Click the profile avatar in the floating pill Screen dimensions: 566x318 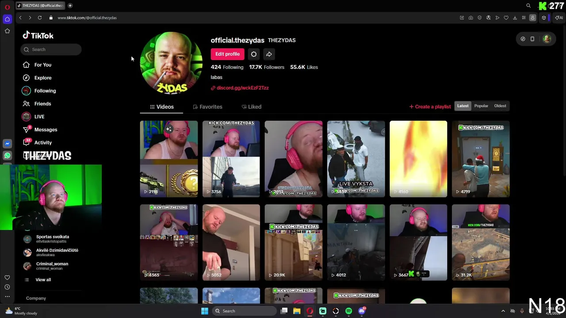click(x=547, y=39)
